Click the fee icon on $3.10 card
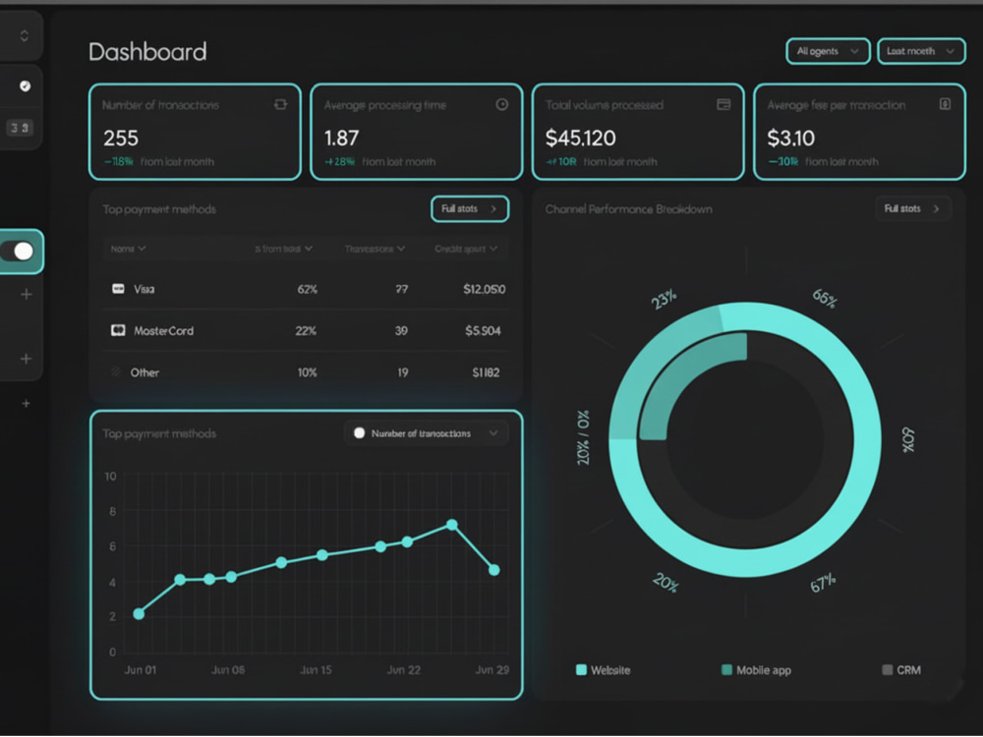 (945, 104)
